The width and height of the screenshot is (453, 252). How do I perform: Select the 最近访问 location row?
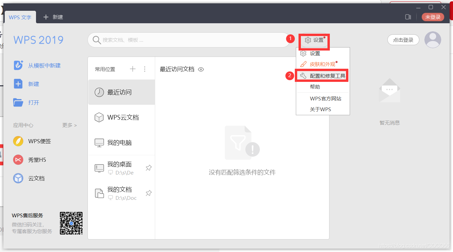121,92
